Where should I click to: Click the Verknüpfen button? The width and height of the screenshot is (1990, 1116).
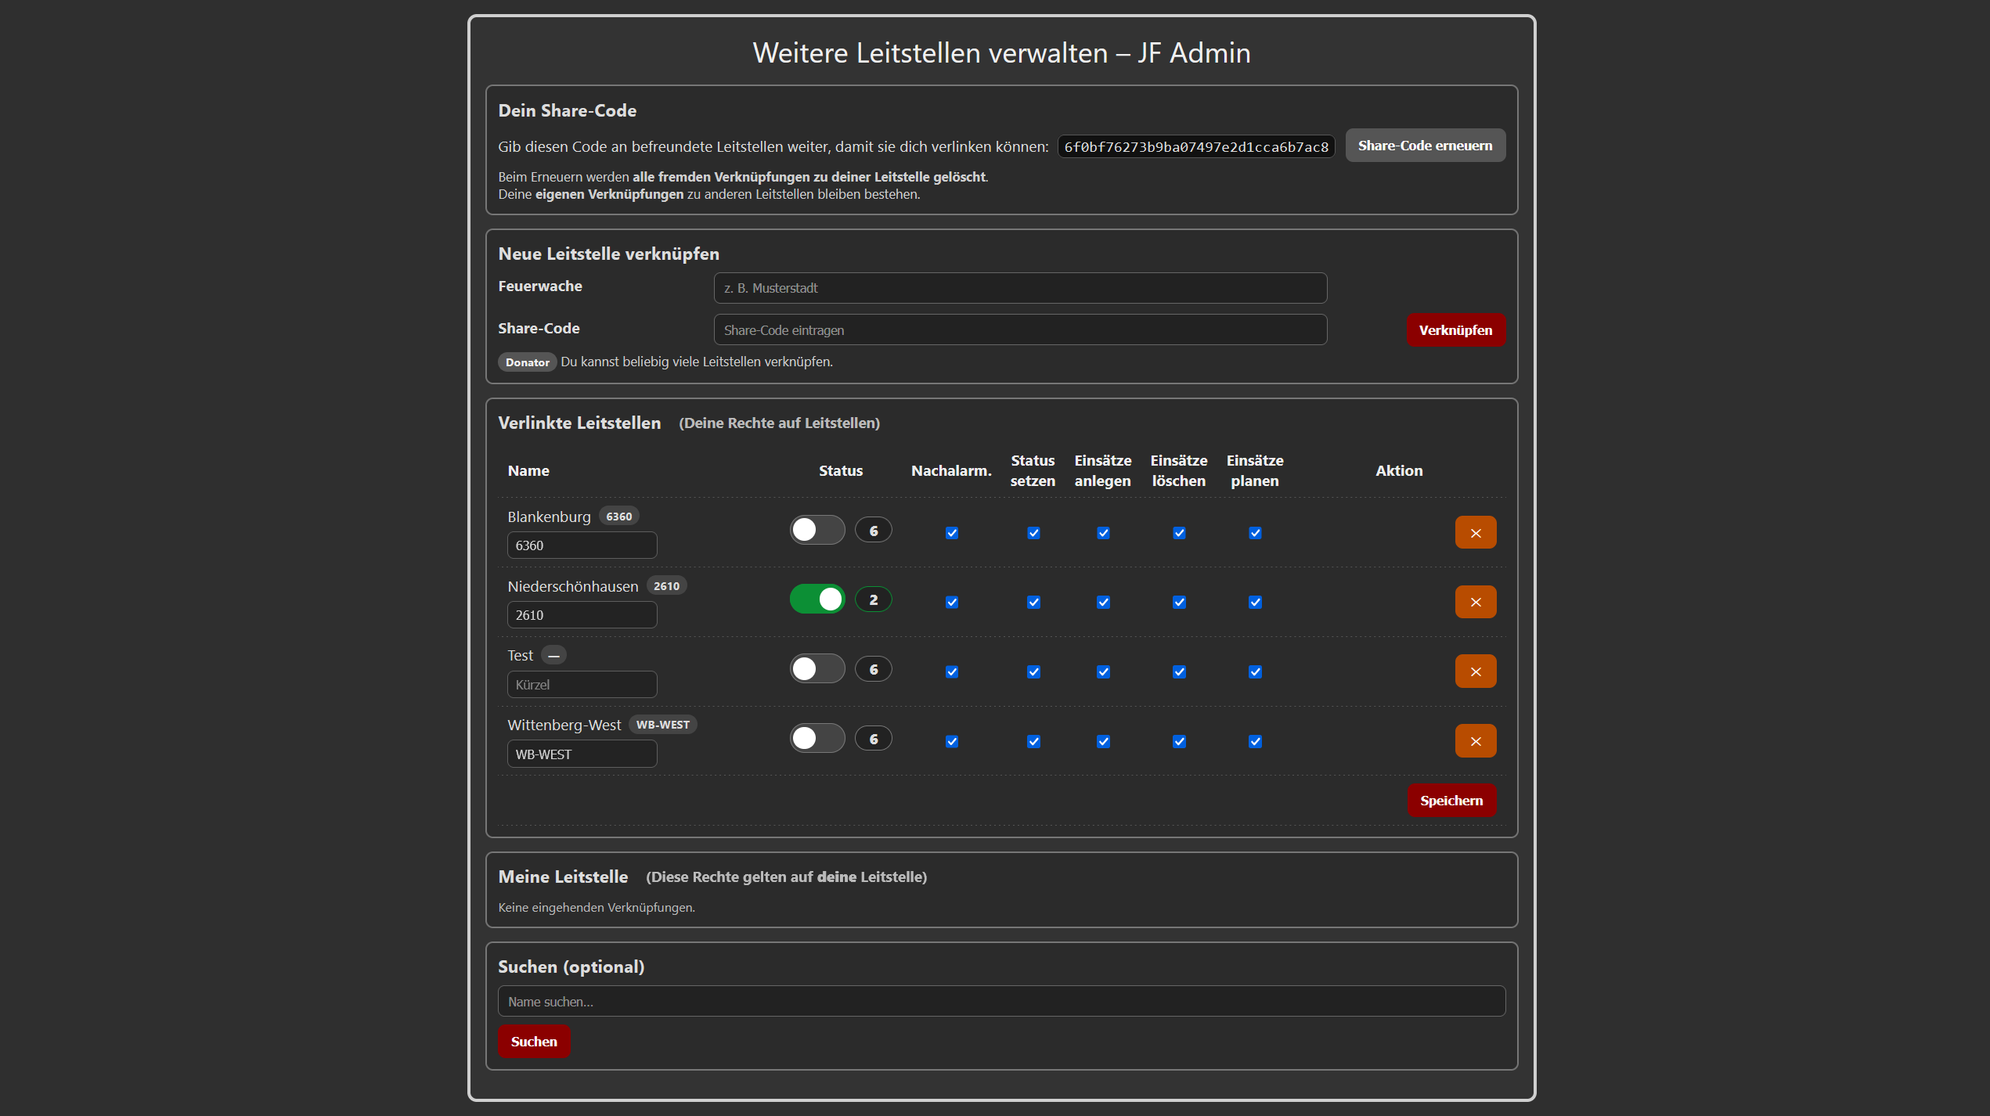tap(1455, 330)
